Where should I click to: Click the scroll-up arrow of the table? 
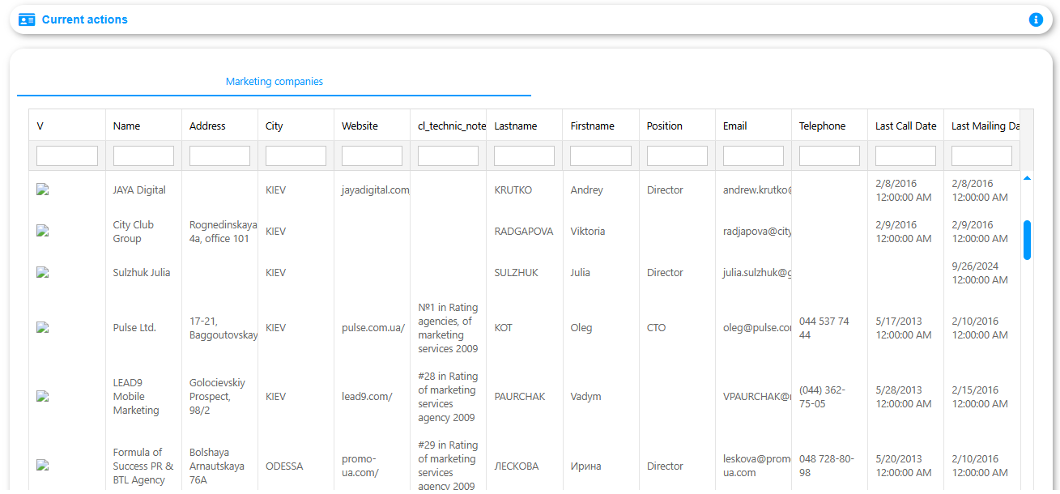[x=1027, y=177]
